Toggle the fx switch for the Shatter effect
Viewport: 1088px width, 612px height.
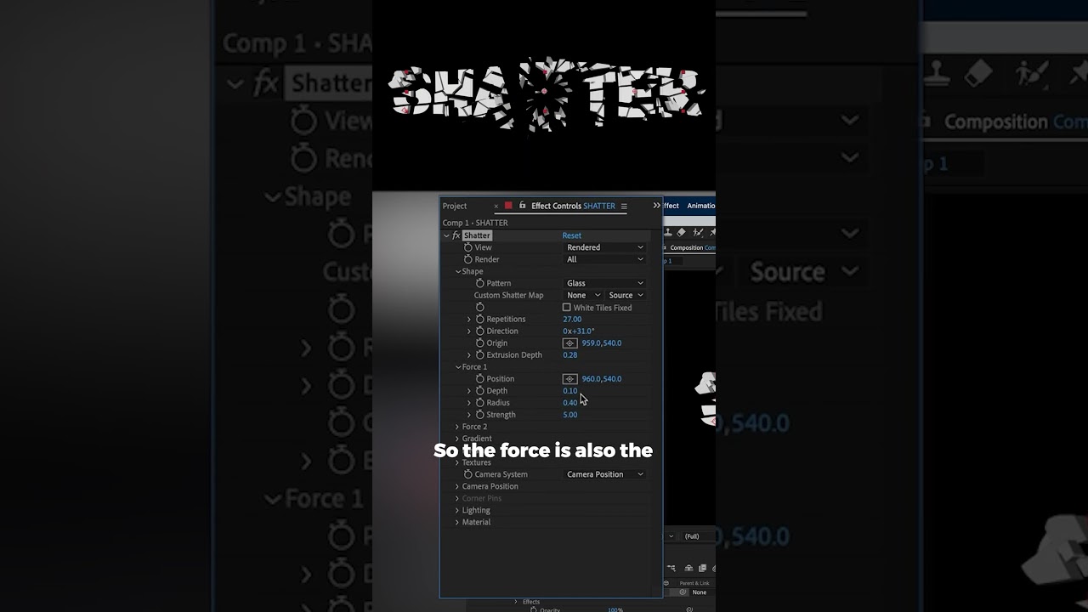click(x=456, y=235)
